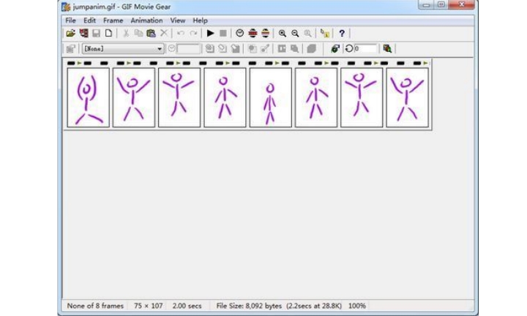The height and width of the screenshot is (316, 527).
Task: Click the Copy icon
Action: click(x=138, y=33)
